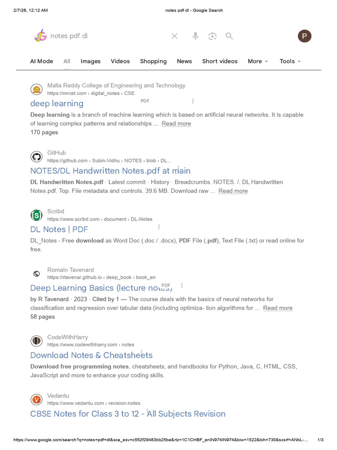Open NOTES/DL Handwritten Notes.pdf result
Screen dimensions: 337x450
[x=110, y=171]
